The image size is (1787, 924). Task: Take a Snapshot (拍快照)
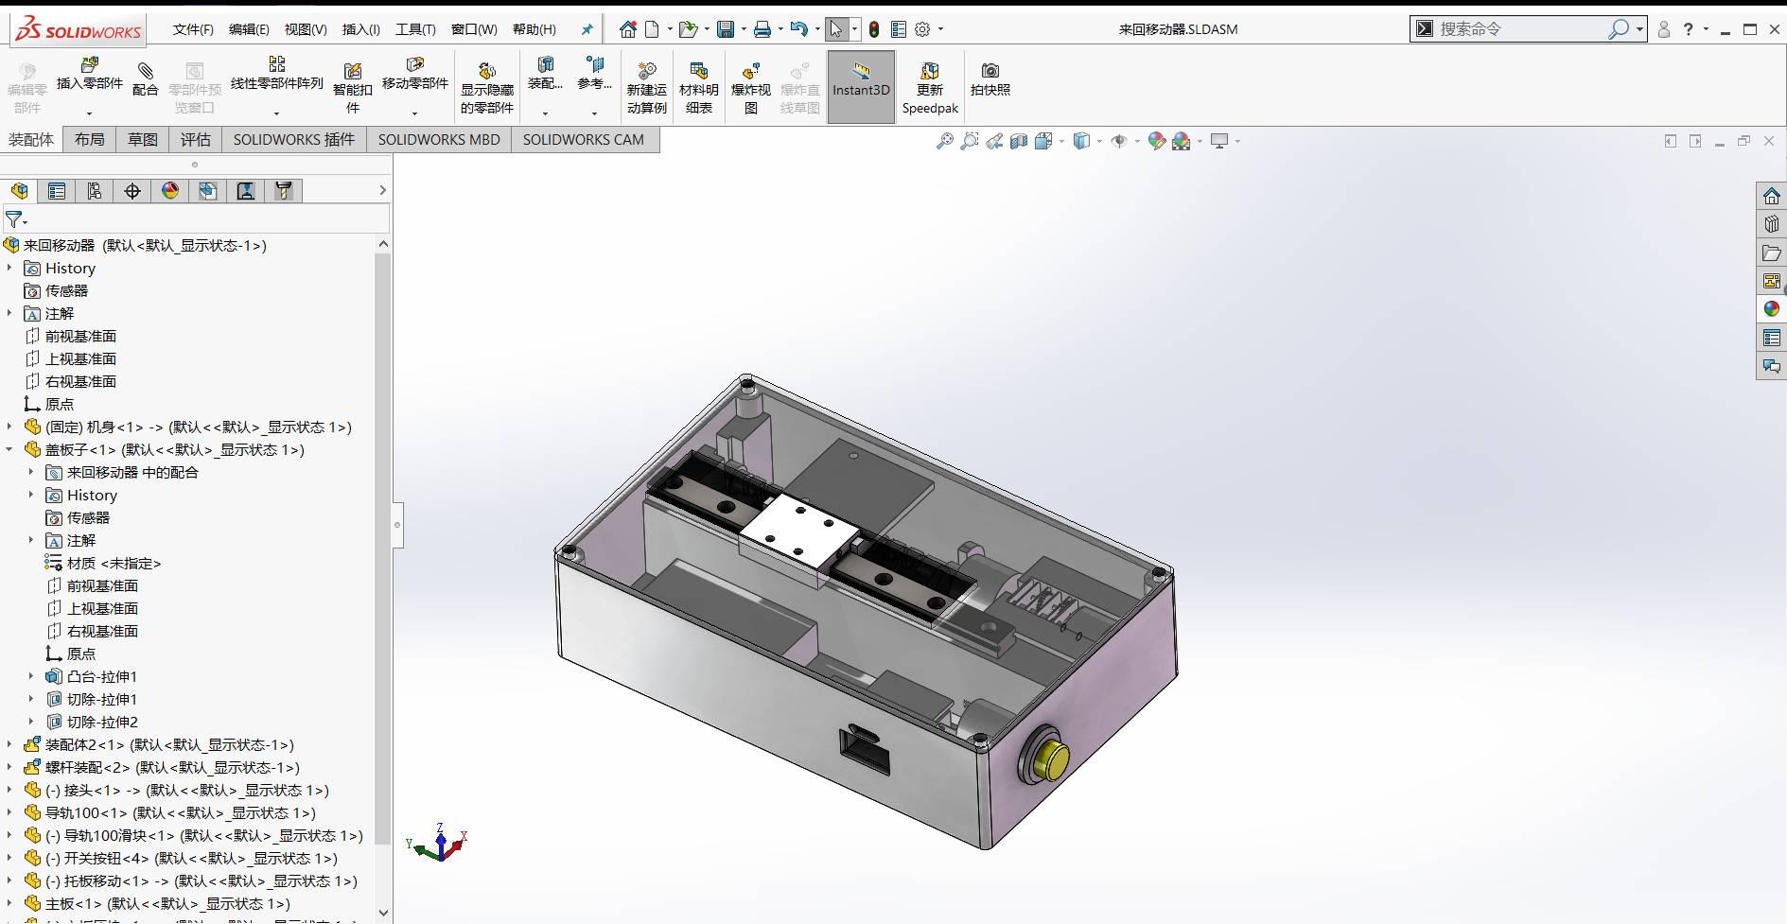pos(990,79)
